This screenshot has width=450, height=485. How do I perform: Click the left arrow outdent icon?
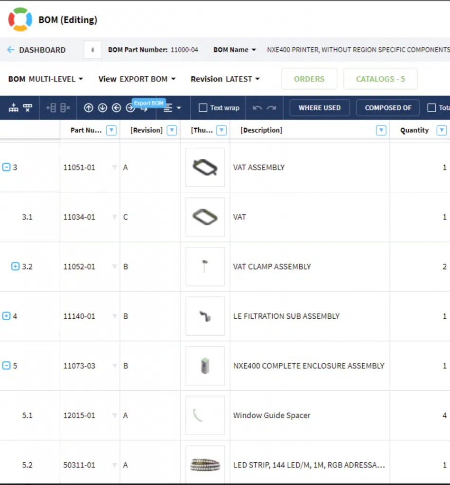(x=117, y=108)
